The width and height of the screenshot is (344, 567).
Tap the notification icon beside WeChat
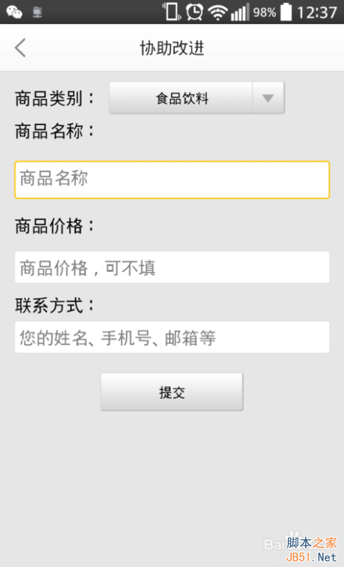tap(38, 13)
